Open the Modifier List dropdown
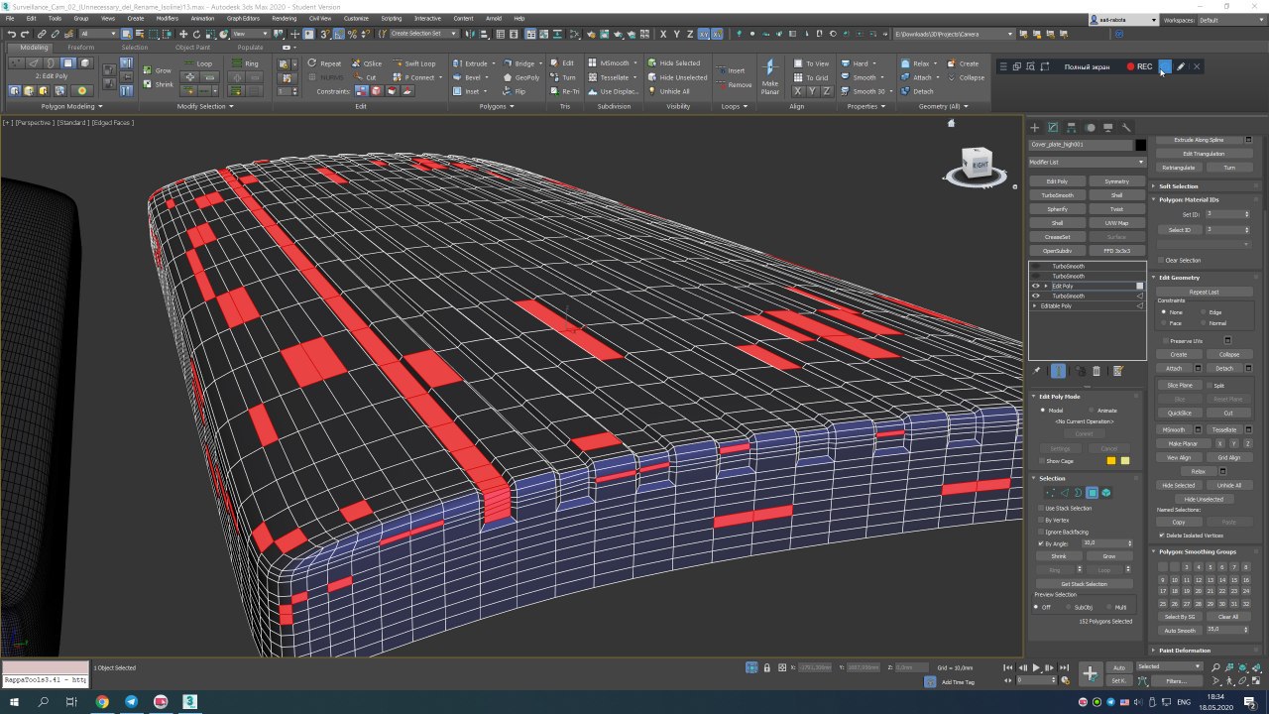 [1088, 162]
